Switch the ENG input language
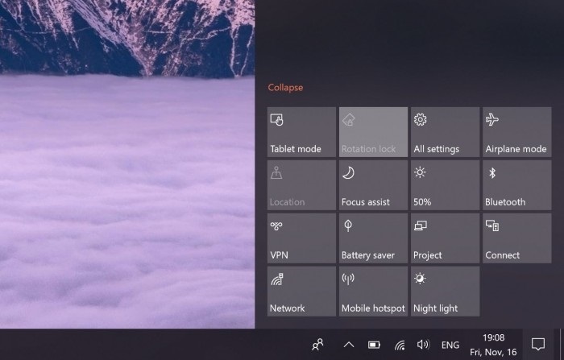 point(450,345)
